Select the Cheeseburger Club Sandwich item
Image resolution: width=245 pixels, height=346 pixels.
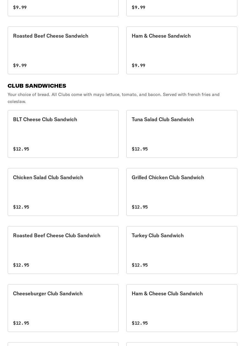click(x=48, y=294)
